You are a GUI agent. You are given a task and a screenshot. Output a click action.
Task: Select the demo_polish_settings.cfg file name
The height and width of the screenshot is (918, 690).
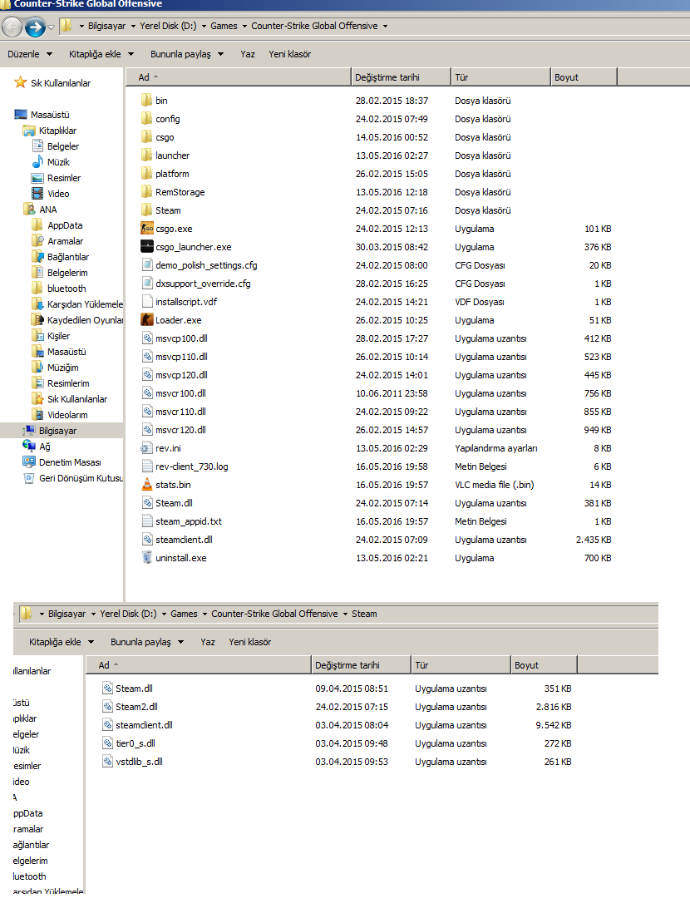point(207,264)
